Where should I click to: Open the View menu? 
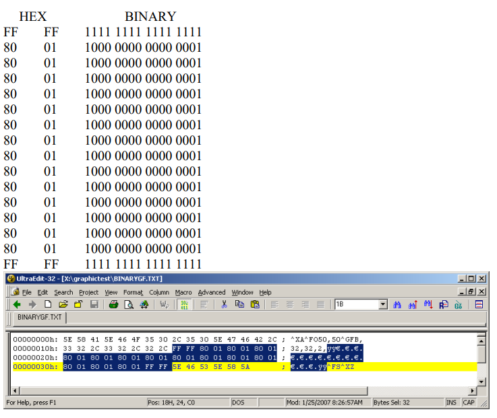pyautogui.click(x=111, y=292)
